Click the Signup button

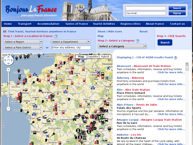177,13
